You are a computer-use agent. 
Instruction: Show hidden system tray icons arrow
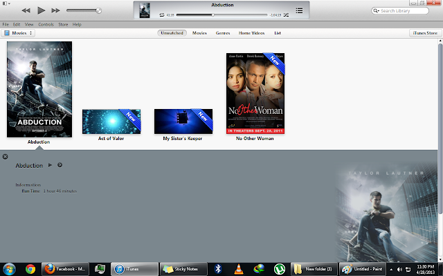click(391, 270)
